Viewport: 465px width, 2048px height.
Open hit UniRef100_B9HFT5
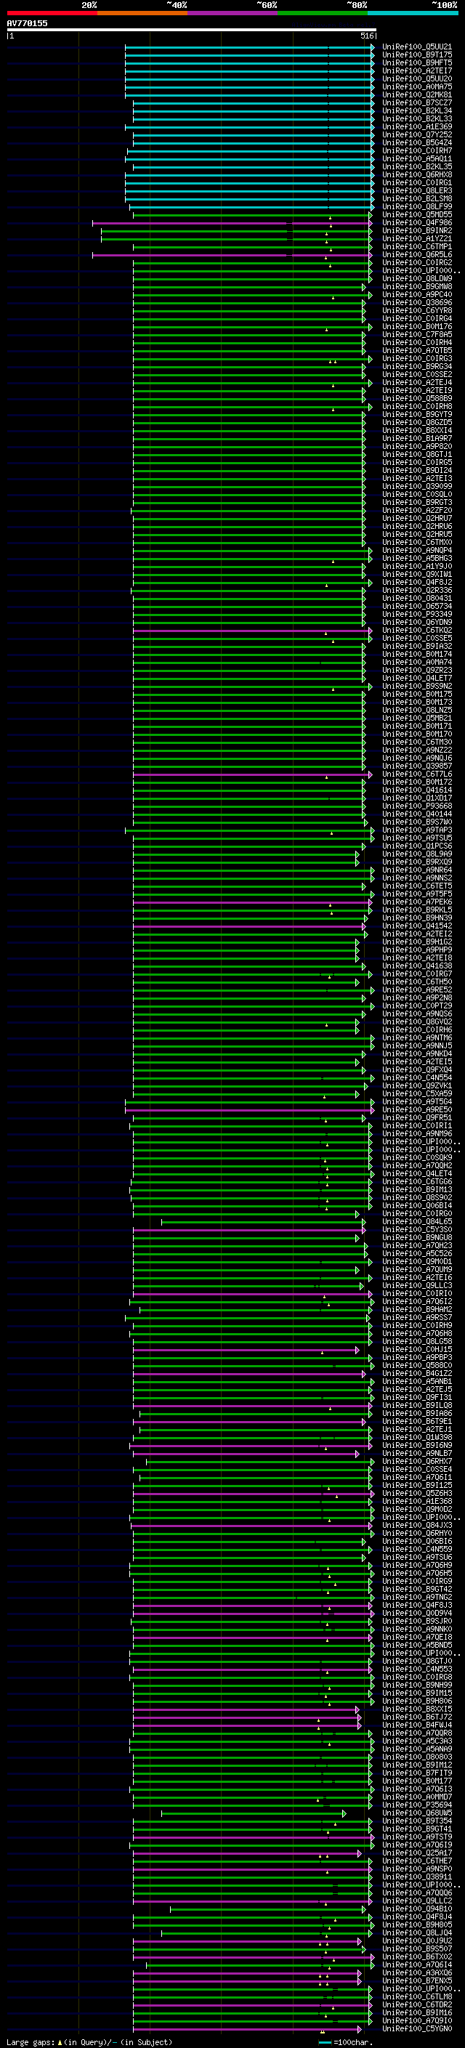tap(417, 62)
